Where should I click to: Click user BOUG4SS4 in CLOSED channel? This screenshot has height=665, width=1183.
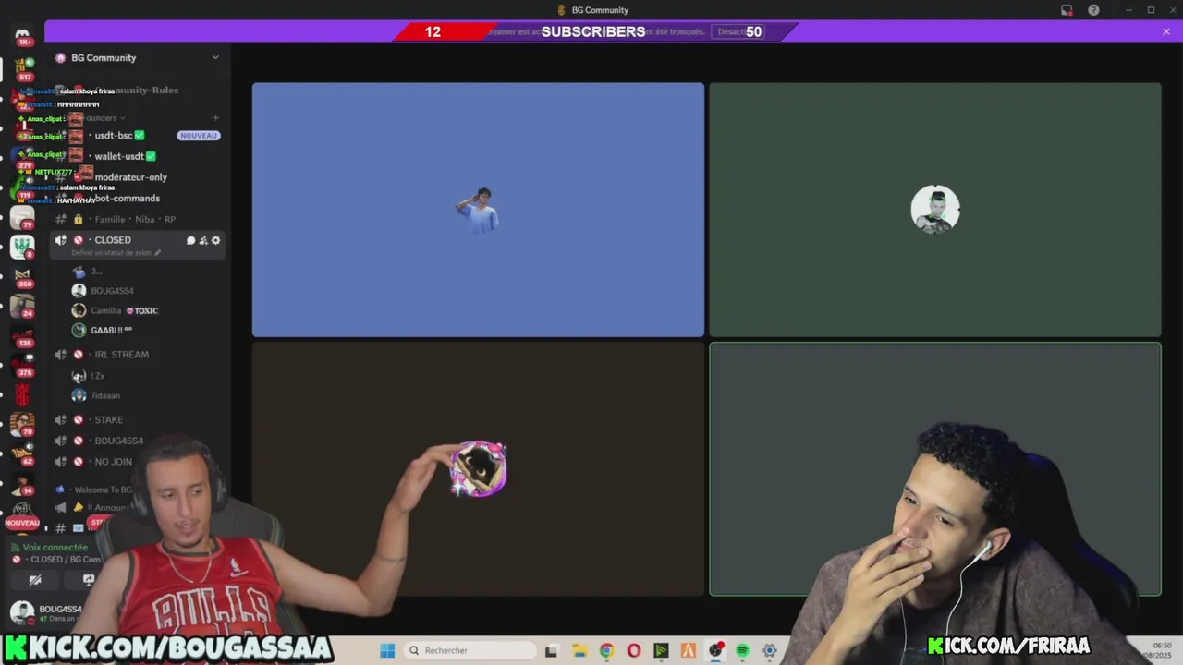click(x=112, y=291)
